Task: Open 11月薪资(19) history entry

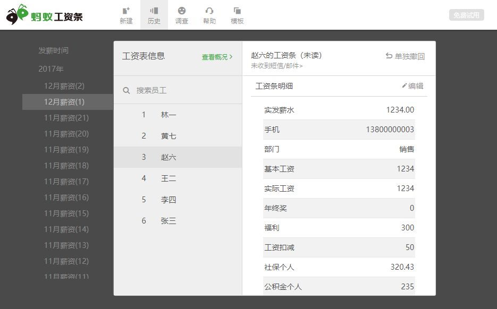Action: 66,149
